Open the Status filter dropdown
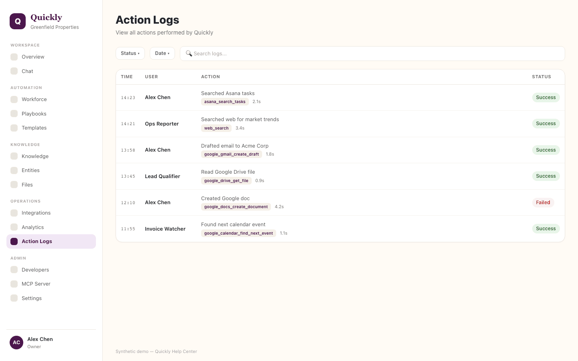Viewport: 578px width, 361px height. (130, 53)
